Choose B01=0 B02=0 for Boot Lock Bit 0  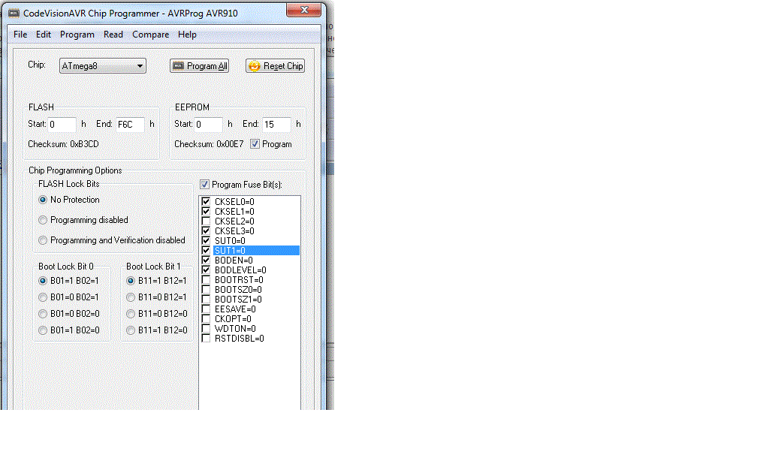[x=43, y=314]
